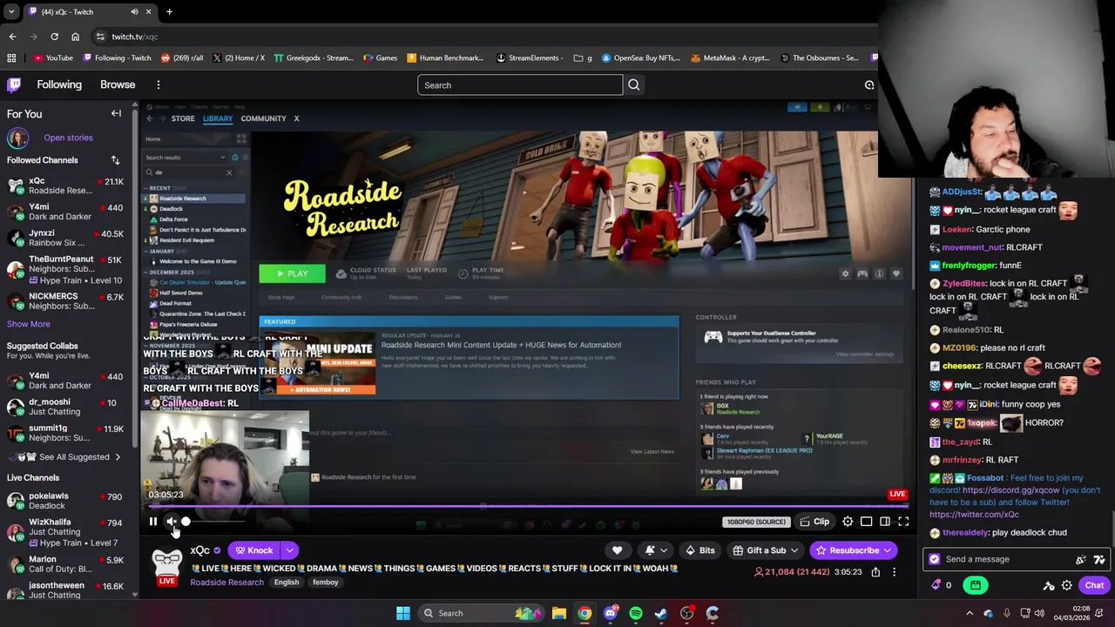Open the Jynxzi channel in the sidebar
This screenshot has height=627, width=1115.
pos(66,238)
